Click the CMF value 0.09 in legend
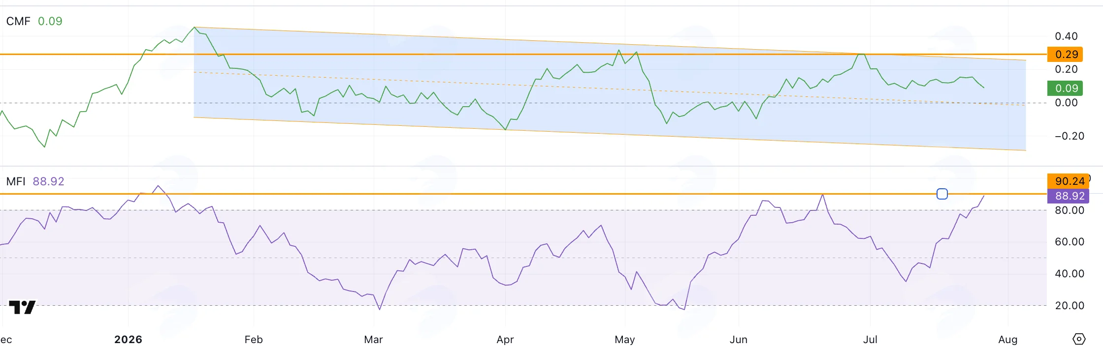This screenshot has height=349, width=1103. (50, 21)
